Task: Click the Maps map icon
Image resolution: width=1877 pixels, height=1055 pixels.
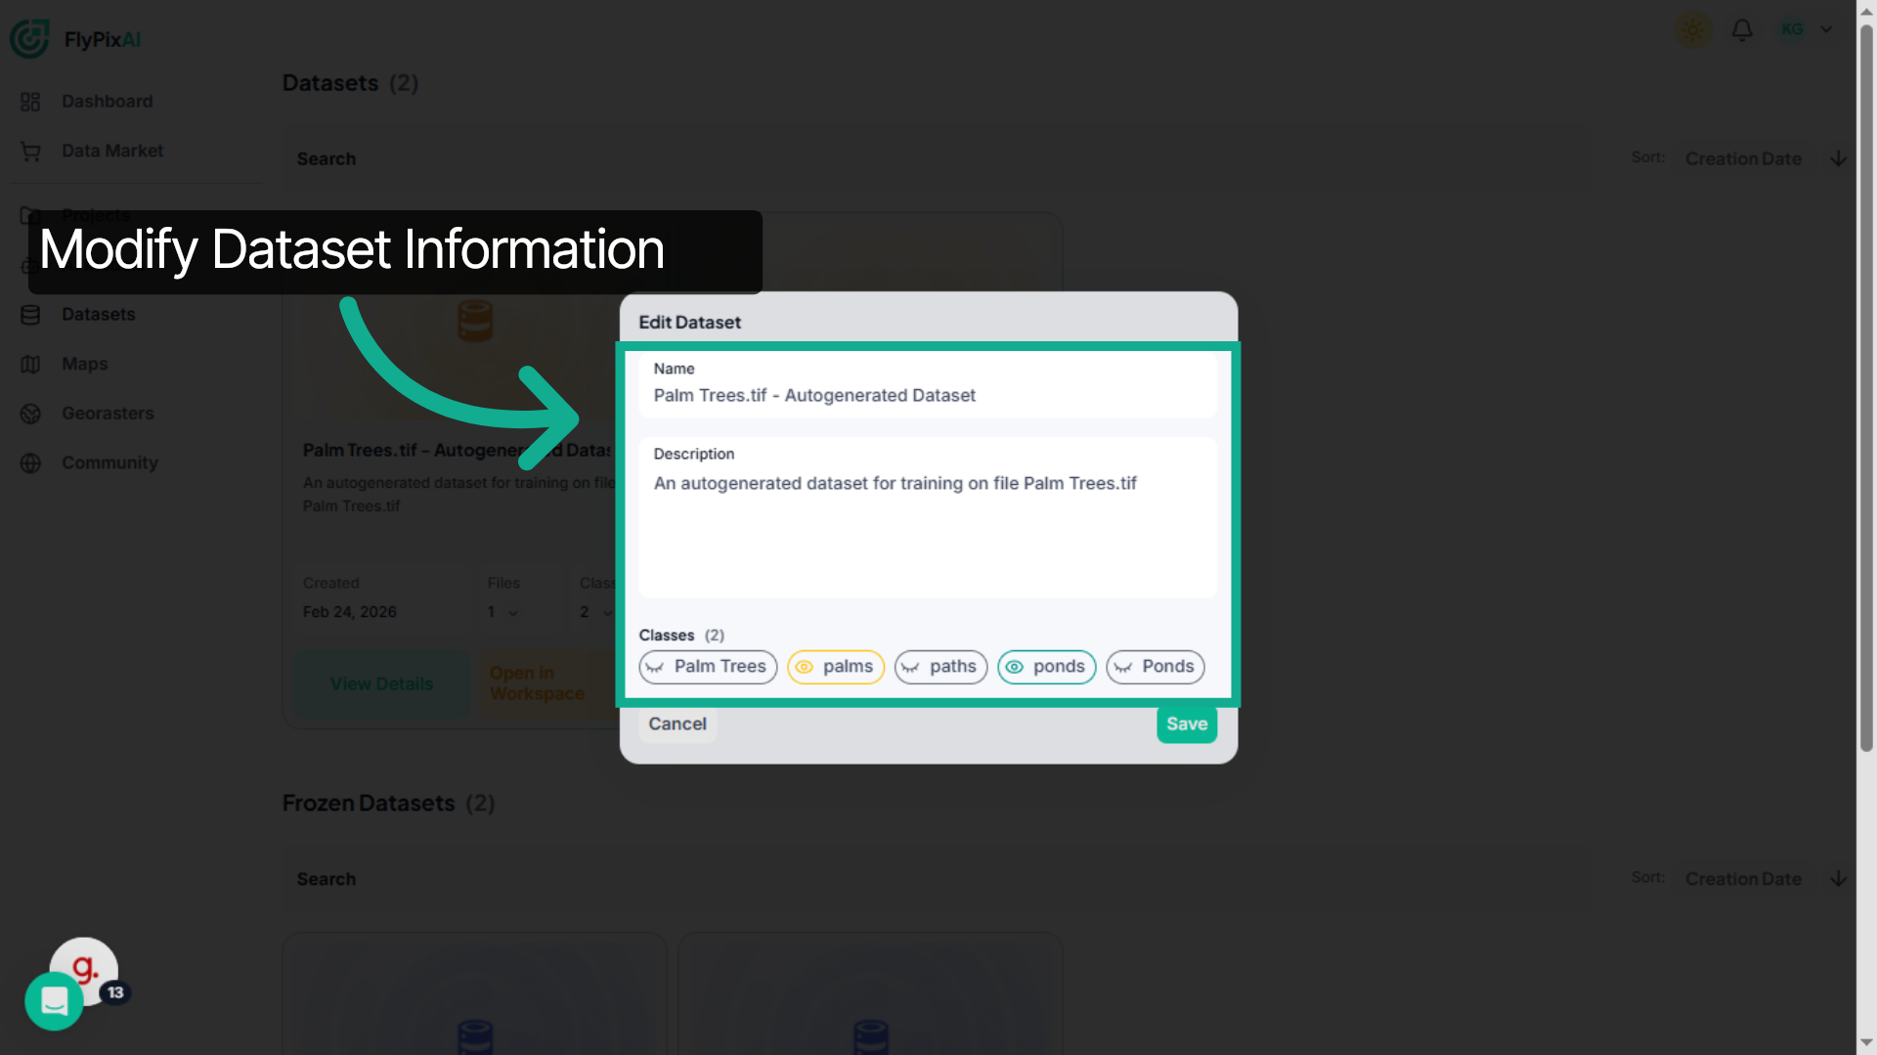Action: [x=30, y=364]
